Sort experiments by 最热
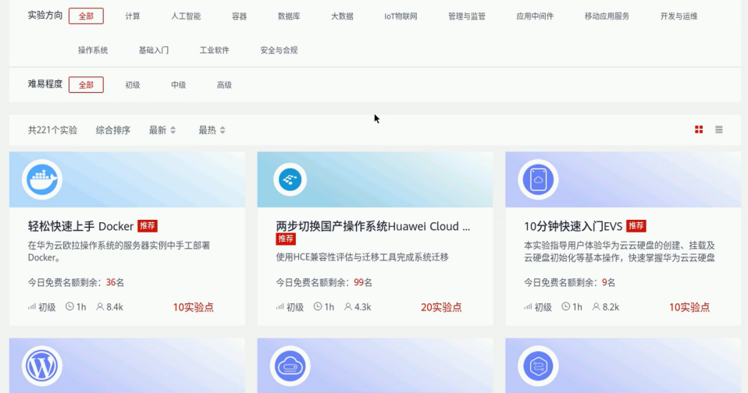748x393 pixels. point(212,130)
